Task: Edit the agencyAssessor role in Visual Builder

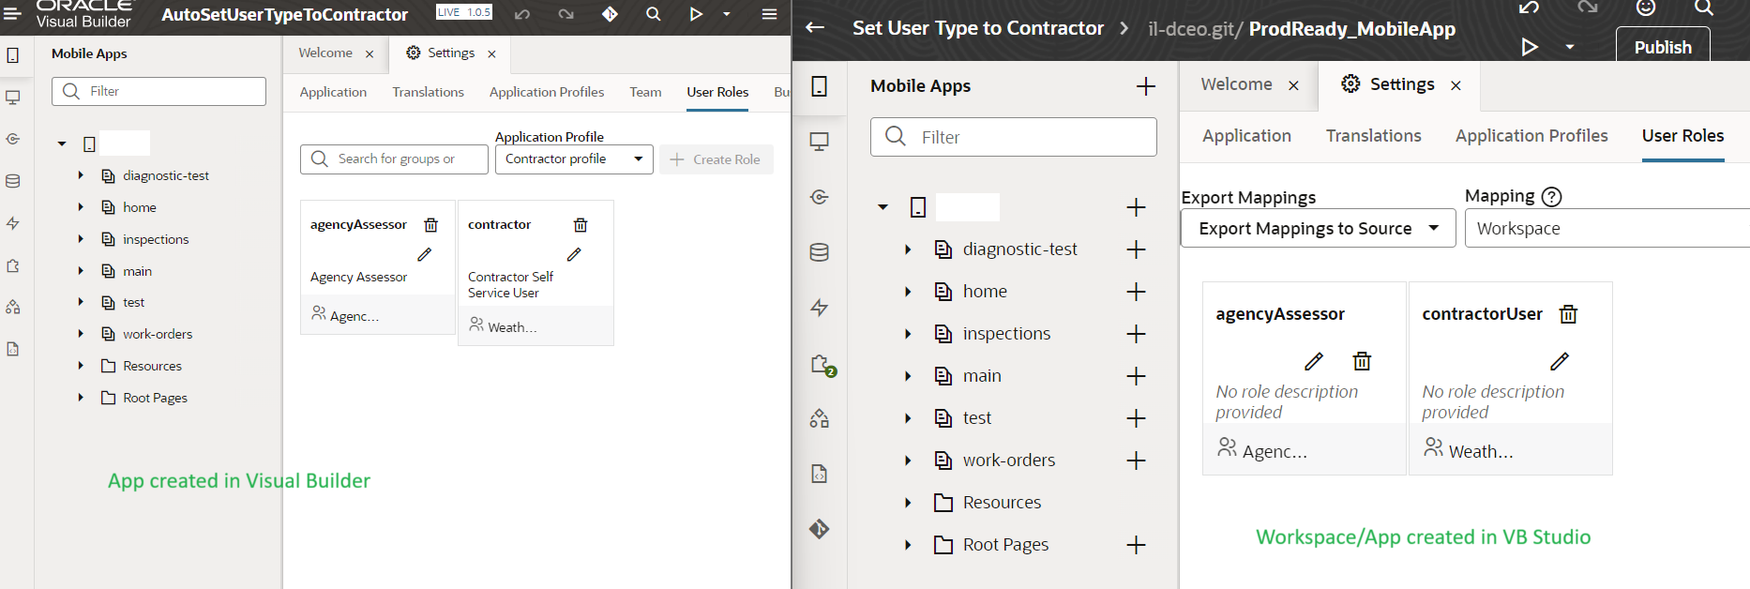Action: pos(424,254)
